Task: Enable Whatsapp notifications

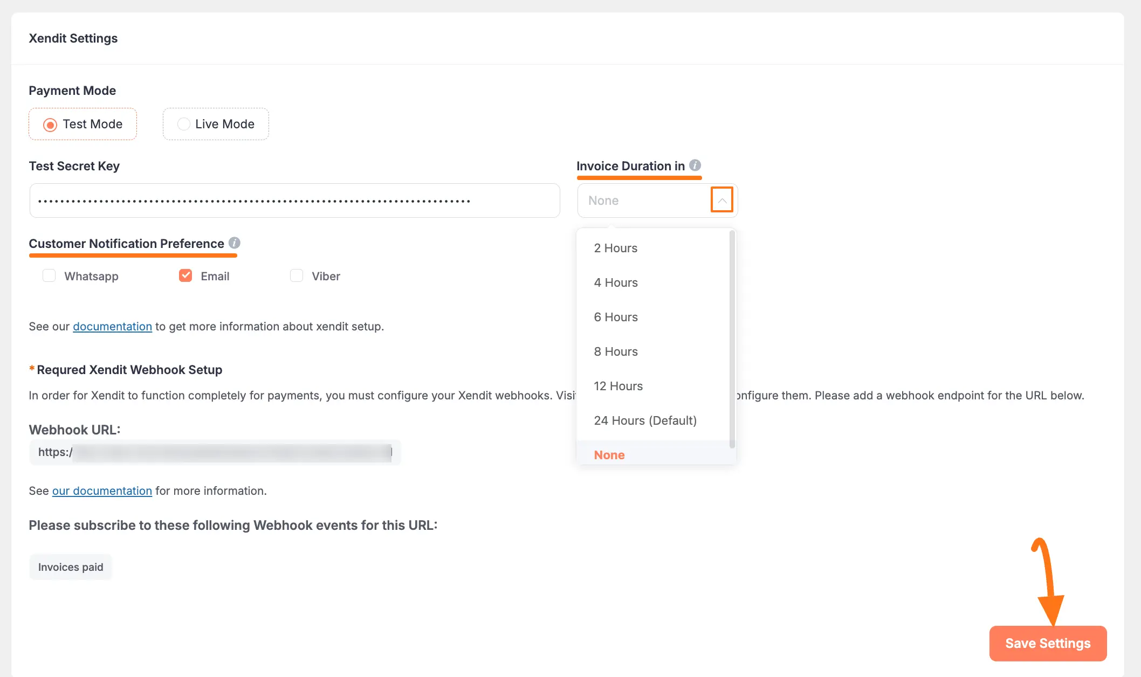Action: click(x=49, y=275)
